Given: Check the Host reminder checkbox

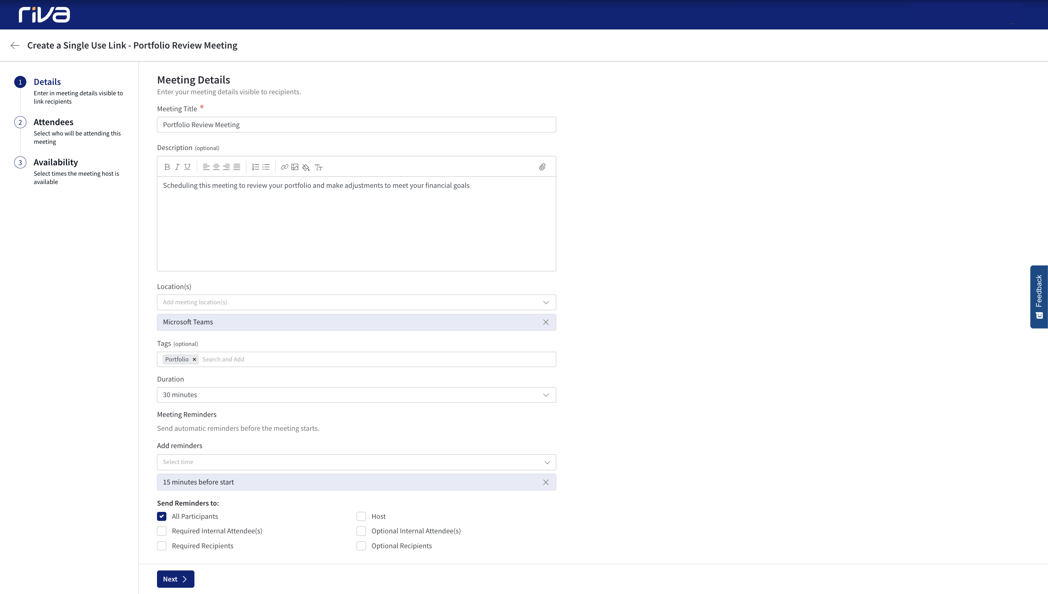Looking at the screenshot, I should [x=361, y=516].
